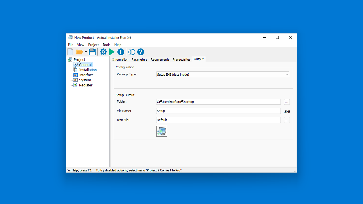
Task: Open the View menu
Action: click(x=81, y=45)
